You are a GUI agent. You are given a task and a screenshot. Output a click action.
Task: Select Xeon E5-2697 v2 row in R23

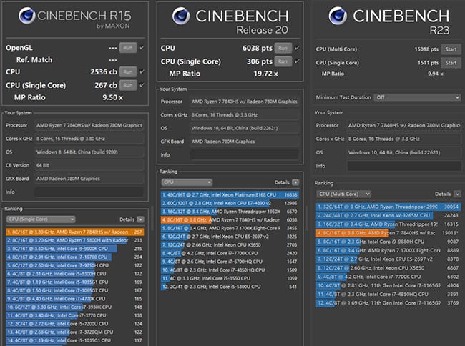point(388,259)
